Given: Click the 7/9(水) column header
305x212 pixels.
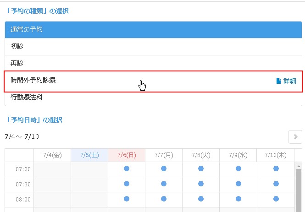Looking at the screenshot, I should click(238, 155).
